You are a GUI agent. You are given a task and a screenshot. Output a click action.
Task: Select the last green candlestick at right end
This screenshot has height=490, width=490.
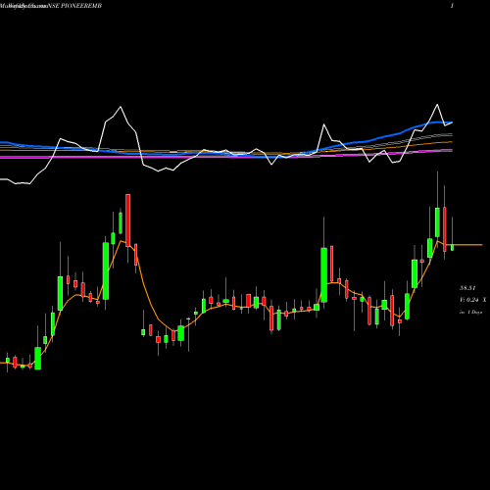453,247
